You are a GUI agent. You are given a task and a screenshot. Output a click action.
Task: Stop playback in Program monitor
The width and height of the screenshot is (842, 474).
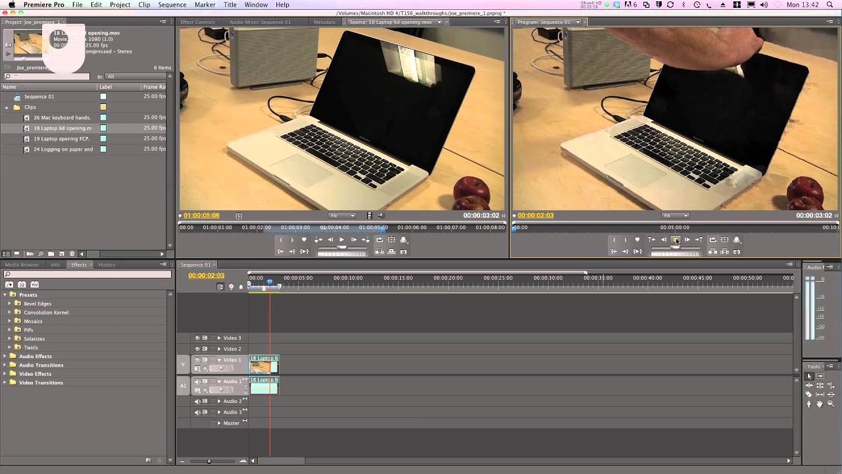(676, 240)
